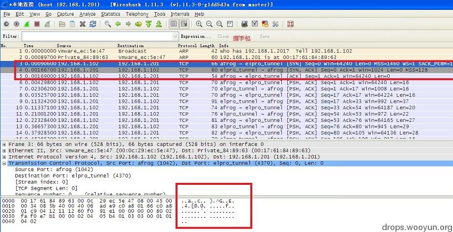Sort packets by Protocol column header
Viewport: 453px width, 232px height.
(187, 46)
